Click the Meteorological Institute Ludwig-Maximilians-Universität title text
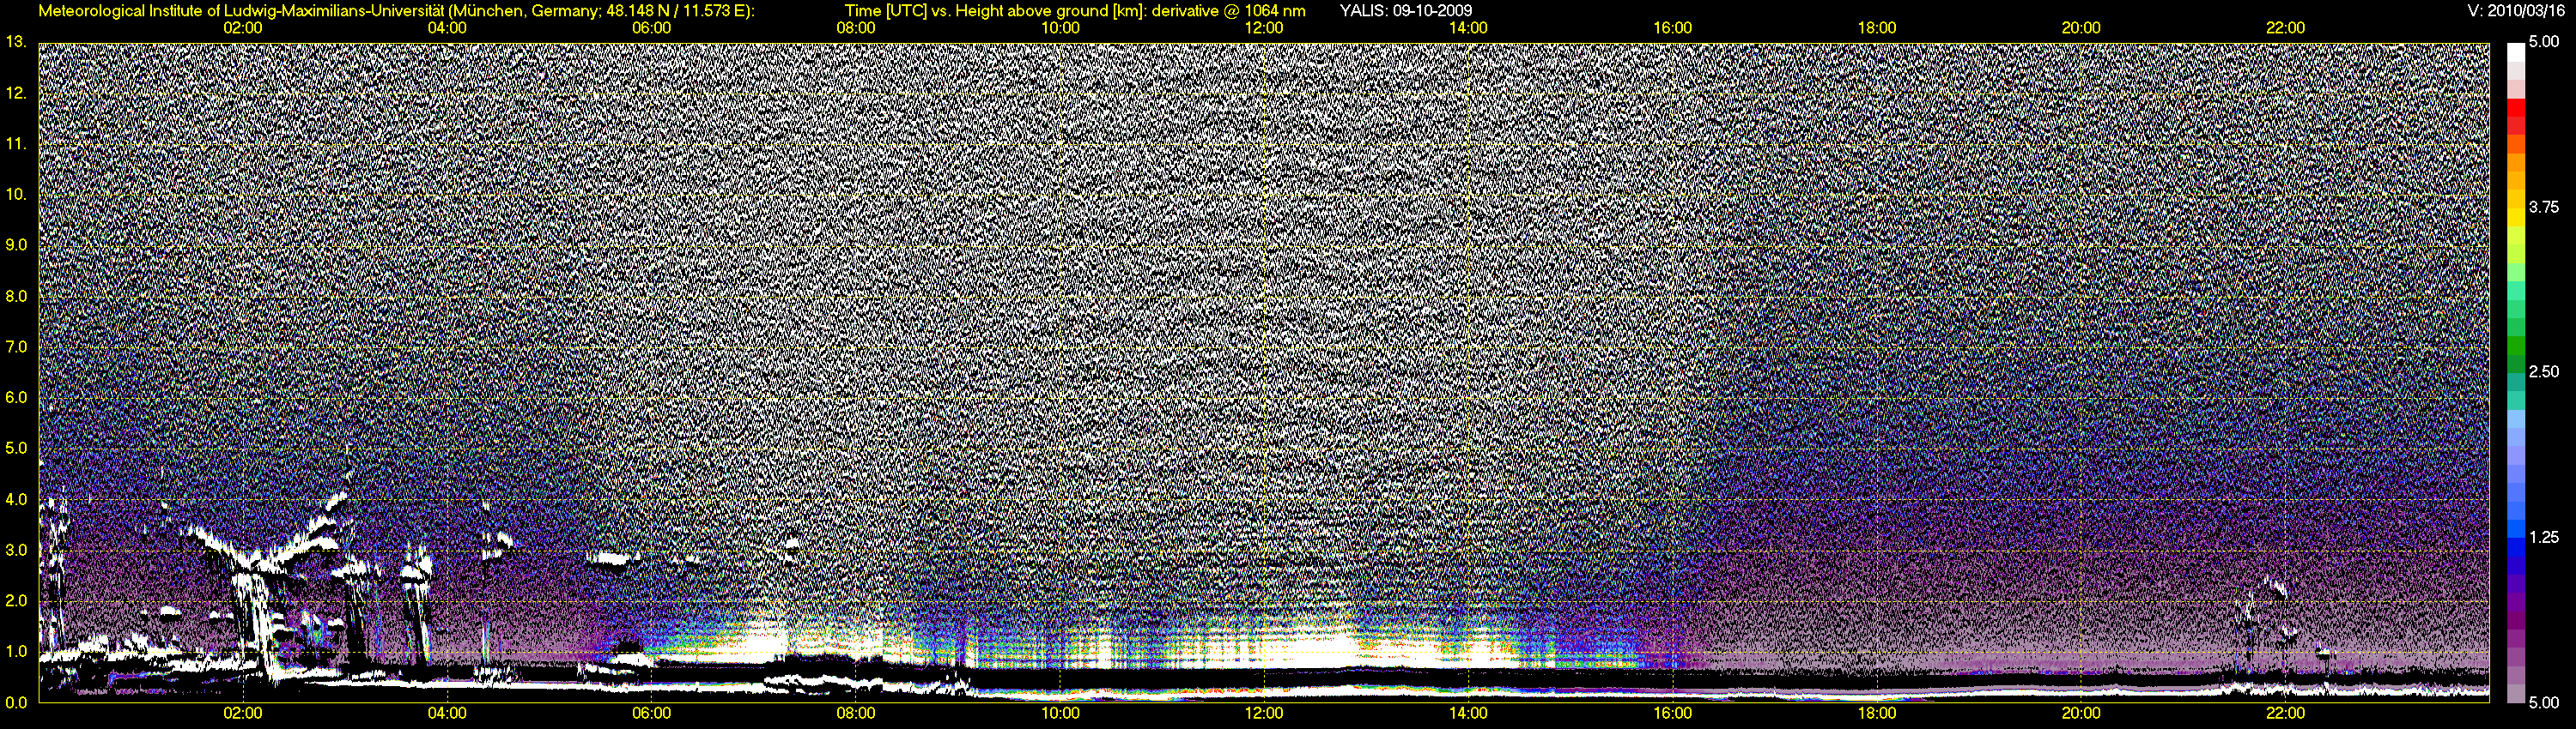Viewport: 2576px width, 729px height. click(x=397, y=11)
